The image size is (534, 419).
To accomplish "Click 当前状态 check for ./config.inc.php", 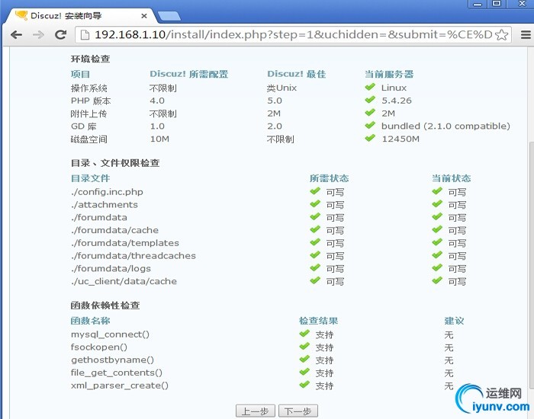I will 437,191.
